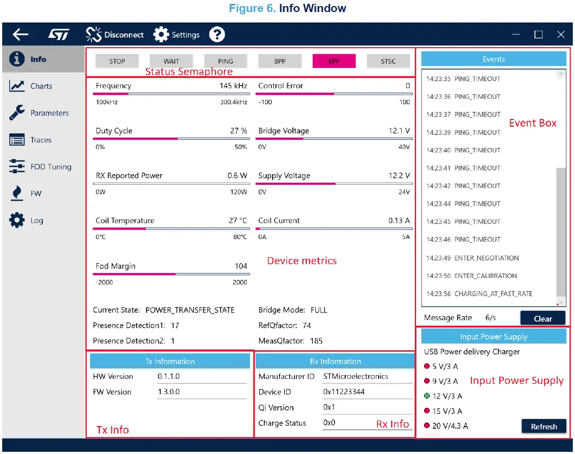
Task: Click the Disconnect plug icon
Action: coord(94,35)
